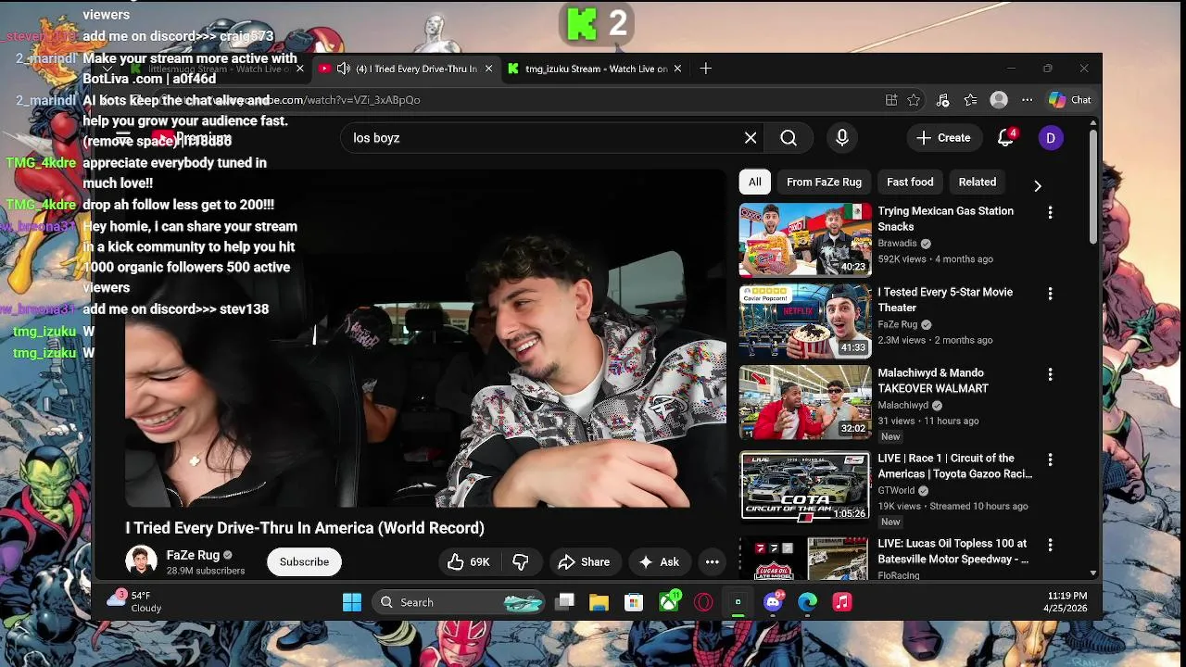
Task: Open Malachiwyd channel name link
Action: point(902,405)
